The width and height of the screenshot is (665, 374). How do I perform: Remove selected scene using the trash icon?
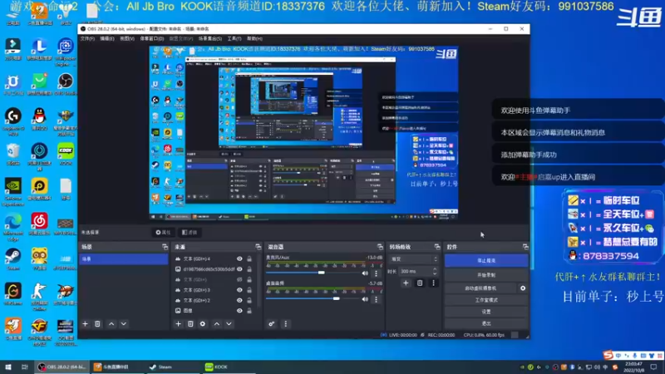click(97, 324)
